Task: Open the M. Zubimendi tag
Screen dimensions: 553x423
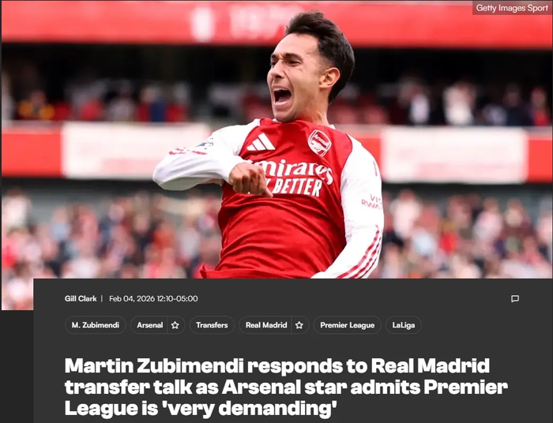Action: 96,325
